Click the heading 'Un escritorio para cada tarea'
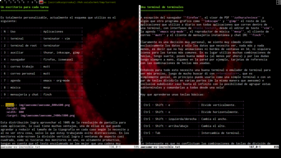 point(25,7)
